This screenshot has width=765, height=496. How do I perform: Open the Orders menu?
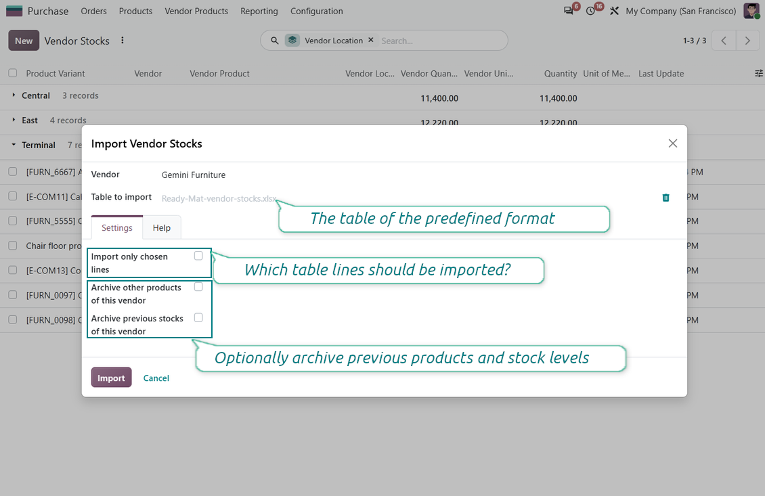[x=93, y=11]
